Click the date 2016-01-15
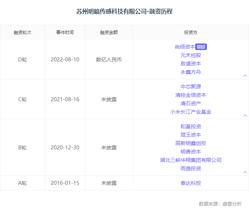This screenshot has height=217, width=249. pyautogui.click(x=65, y=183)
